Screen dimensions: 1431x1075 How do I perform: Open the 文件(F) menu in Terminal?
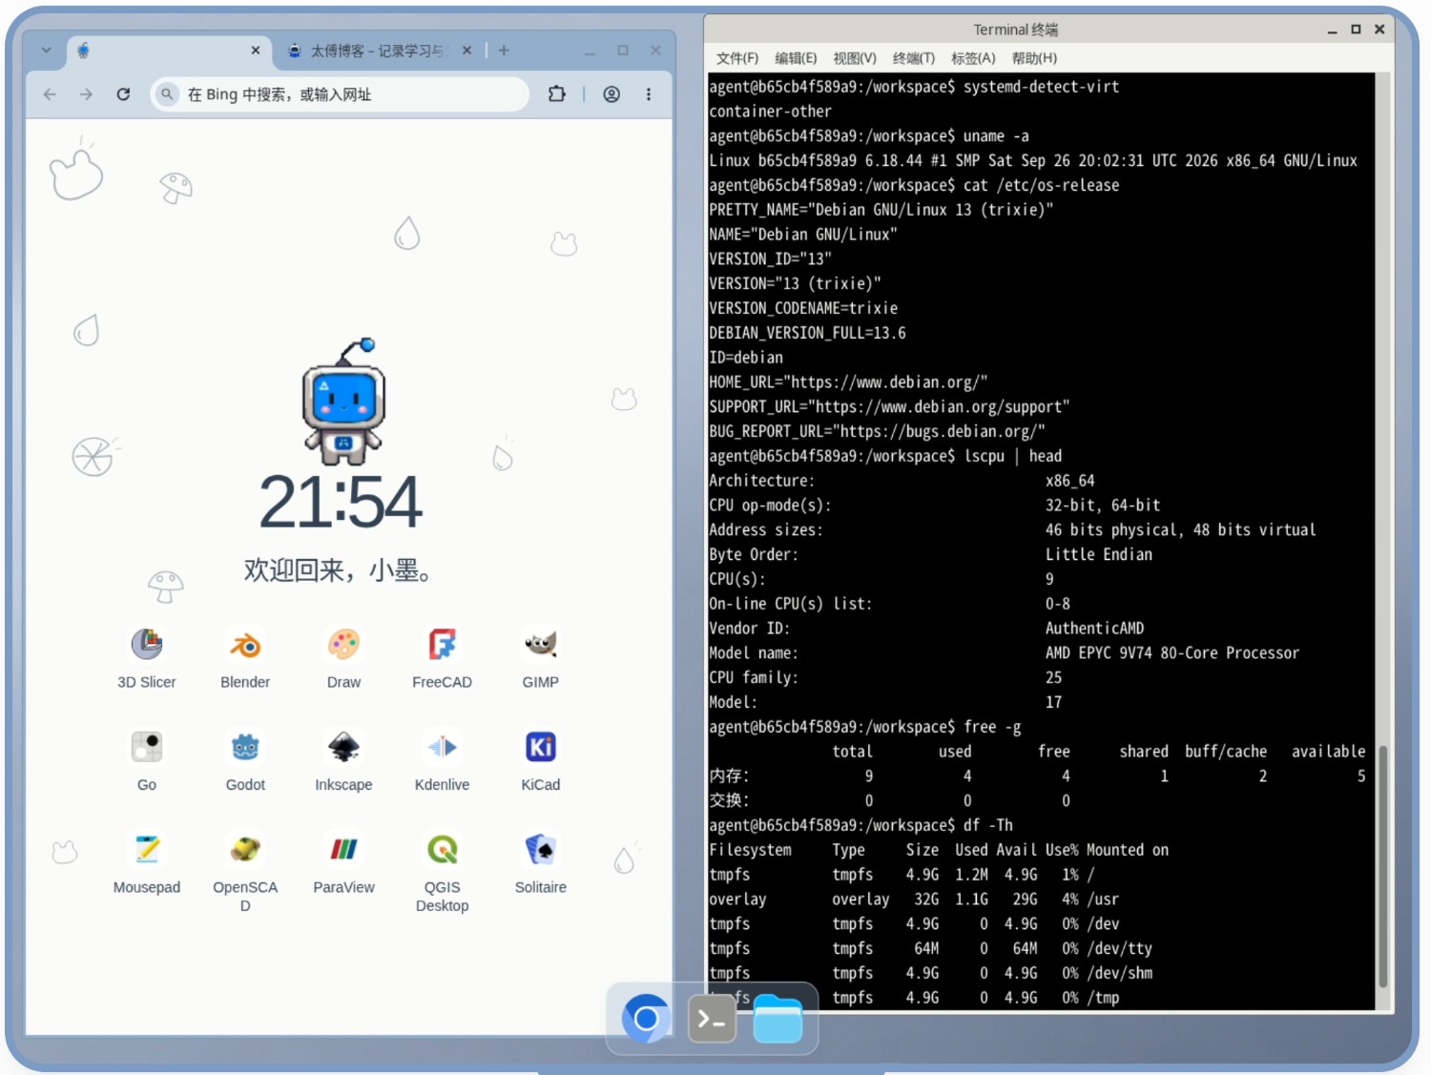click(737, 58)
